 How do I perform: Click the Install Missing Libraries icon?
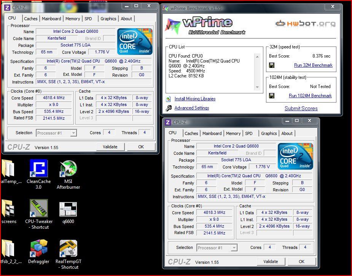tap(168, 99)
